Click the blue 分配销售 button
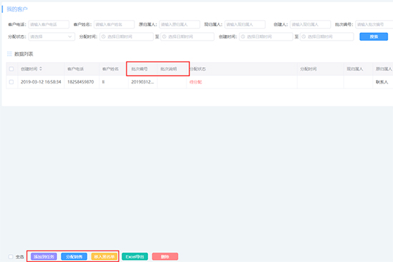Screen dimensions: 393x262 click(x=74, y=256)
